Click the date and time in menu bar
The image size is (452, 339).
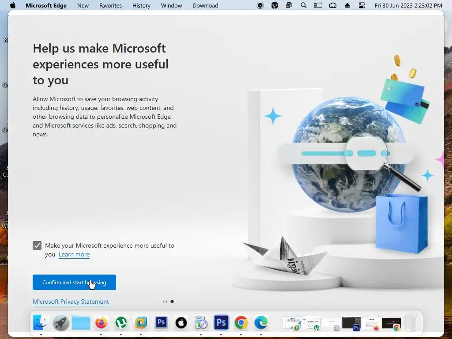pyautogui.click(x=408, y=5)
